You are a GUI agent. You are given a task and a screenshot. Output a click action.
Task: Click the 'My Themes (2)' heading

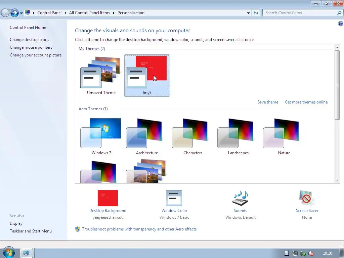[92, 49]
